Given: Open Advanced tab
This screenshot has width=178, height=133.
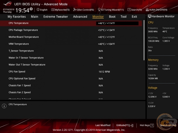Looking at the screenshot, I should click(x=80, y=17).
